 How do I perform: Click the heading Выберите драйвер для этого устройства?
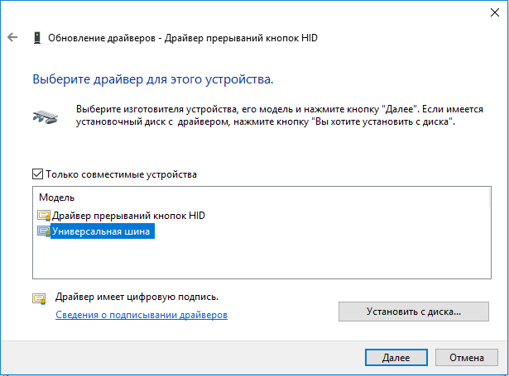click(x=152, y=81)
